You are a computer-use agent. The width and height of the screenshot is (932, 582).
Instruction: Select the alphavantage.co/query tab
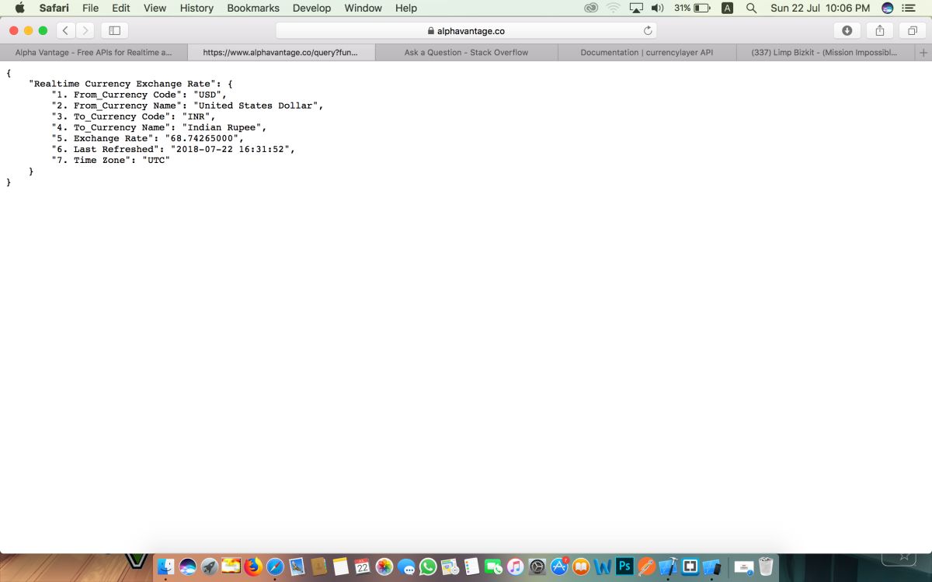(x=280, y=53)
